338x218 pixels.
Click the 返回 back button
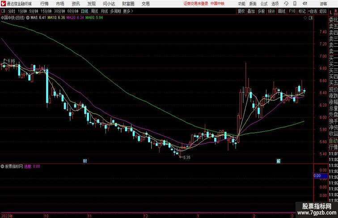(x=323, y=11)
